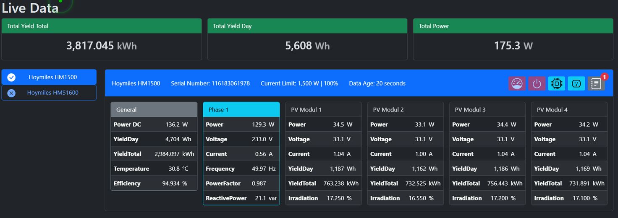Click PV Modul 3 YieldTotal 756.443 kWh

coord(505,183)
